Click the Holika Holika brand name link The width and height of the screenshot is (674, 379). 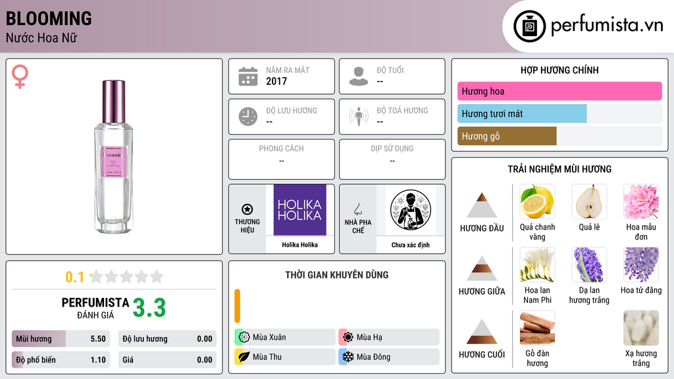(299, 245)
